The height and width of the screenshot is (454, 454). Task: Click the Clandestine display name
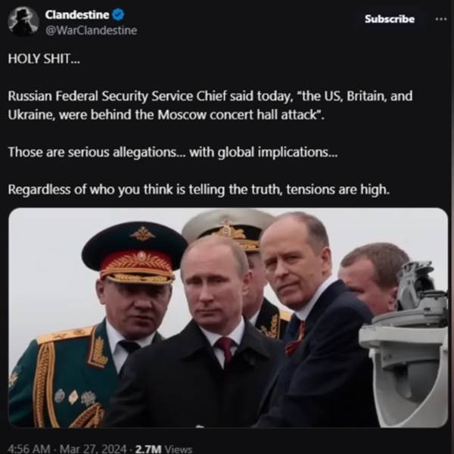(77, 15)
